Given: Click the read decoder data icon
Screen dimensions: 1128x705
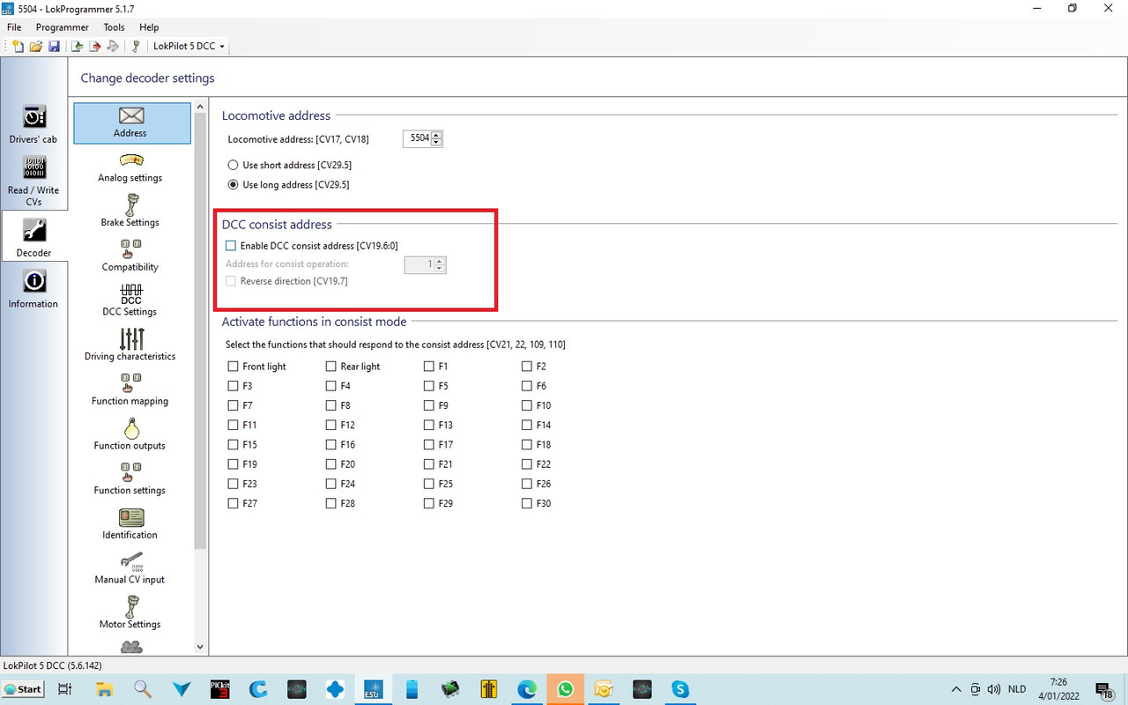Looking at the screenshot, I should pos(78,46).
